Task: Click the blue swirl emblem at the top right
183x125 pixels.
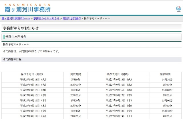Action: pos(178,9)
